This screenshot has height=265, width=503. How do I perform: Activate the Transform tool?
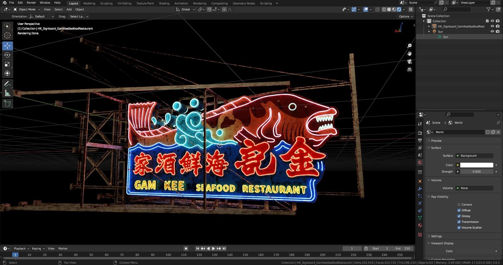pyautogui.click(x=7, y=73)
